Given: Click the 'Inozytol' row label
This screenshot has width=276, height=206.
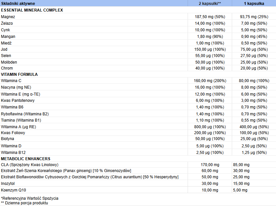Looking at the screenshot, I should pos(8,184).
